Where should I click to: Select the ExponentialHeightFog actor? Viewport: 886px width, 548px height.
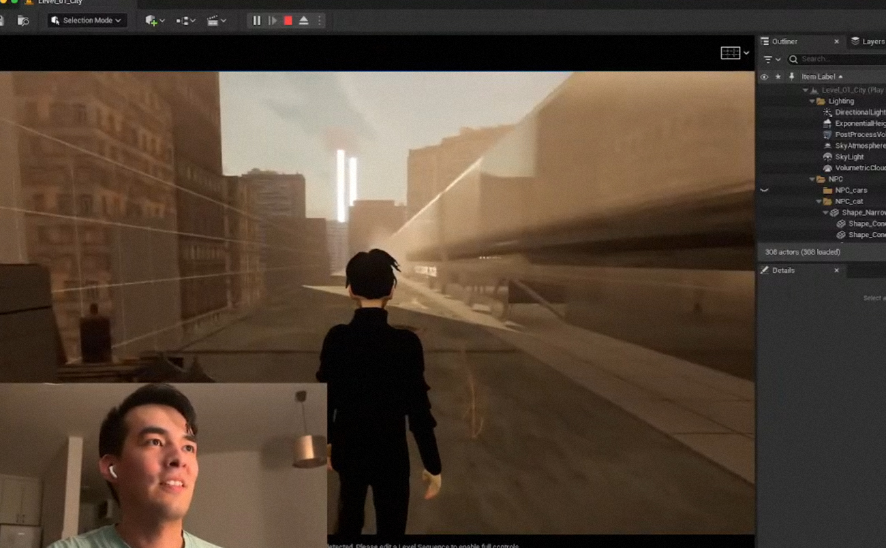(822, 123)
